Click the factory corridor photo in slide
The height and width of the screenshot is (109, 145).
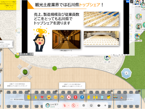tap(66, 39)
